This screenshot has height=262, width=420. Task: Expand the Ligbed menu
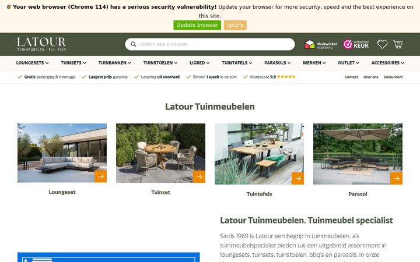coord(199,63)
